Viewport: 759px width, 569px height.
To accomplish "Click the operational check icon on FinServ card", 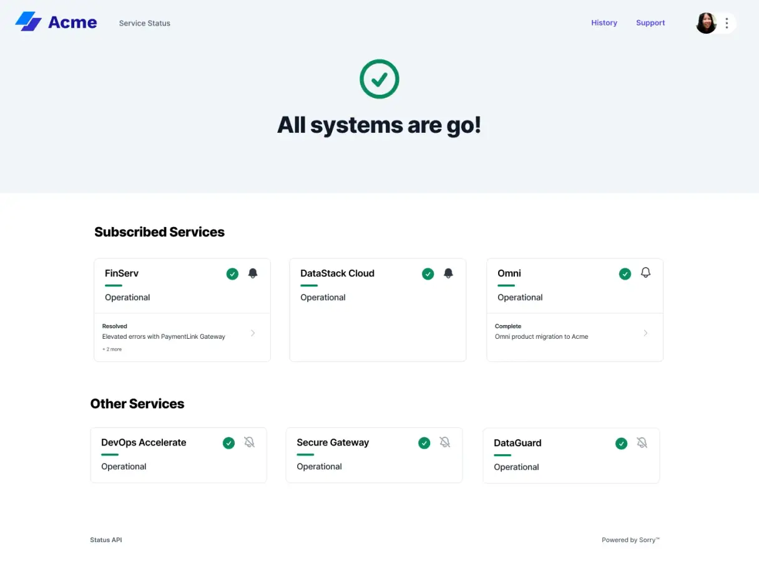I will pyautogui.click(x=232, y=273).
